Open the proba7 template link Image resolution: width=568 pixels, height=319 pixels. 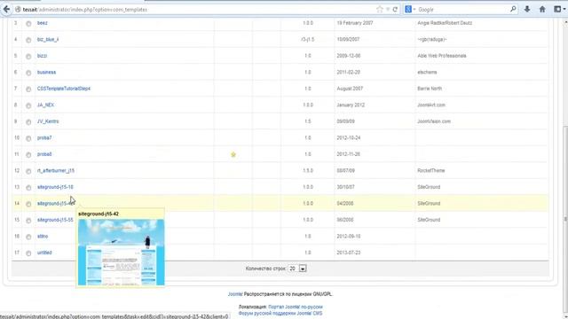click(x=44, y=138)
